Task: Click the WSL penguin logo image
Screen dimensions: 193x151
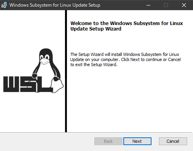Action: [33, 70]
